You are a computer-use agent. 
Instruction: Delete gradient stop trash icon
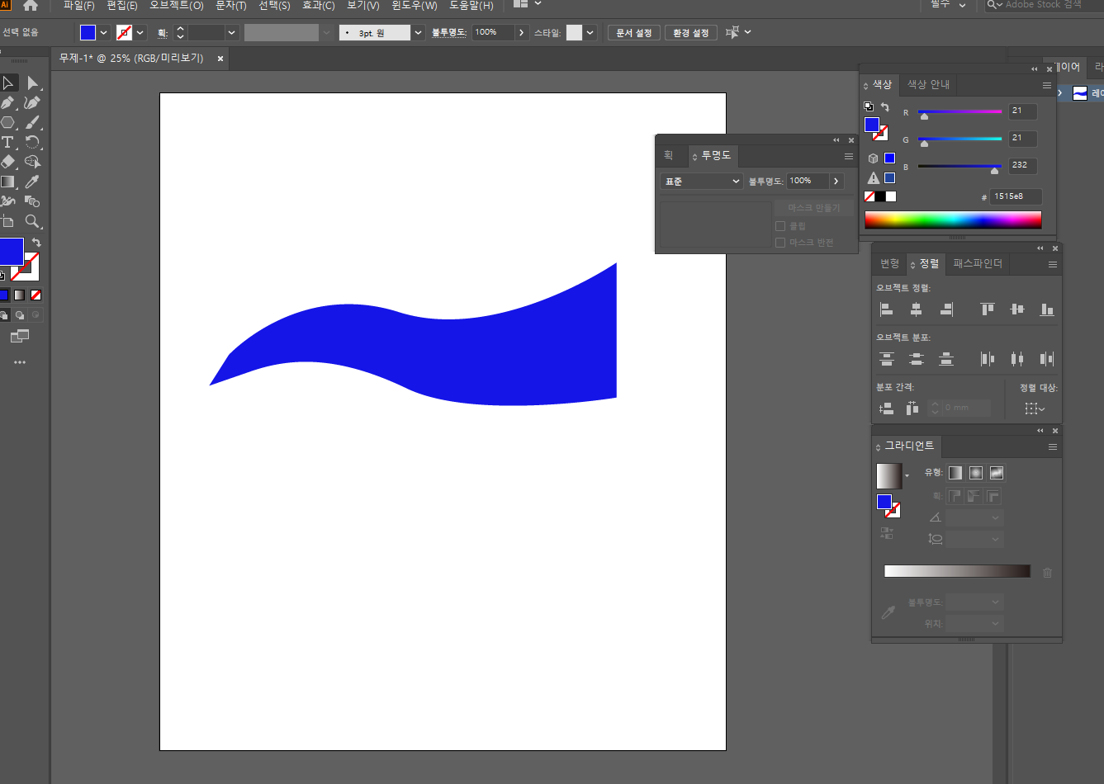click(1047, 572)
